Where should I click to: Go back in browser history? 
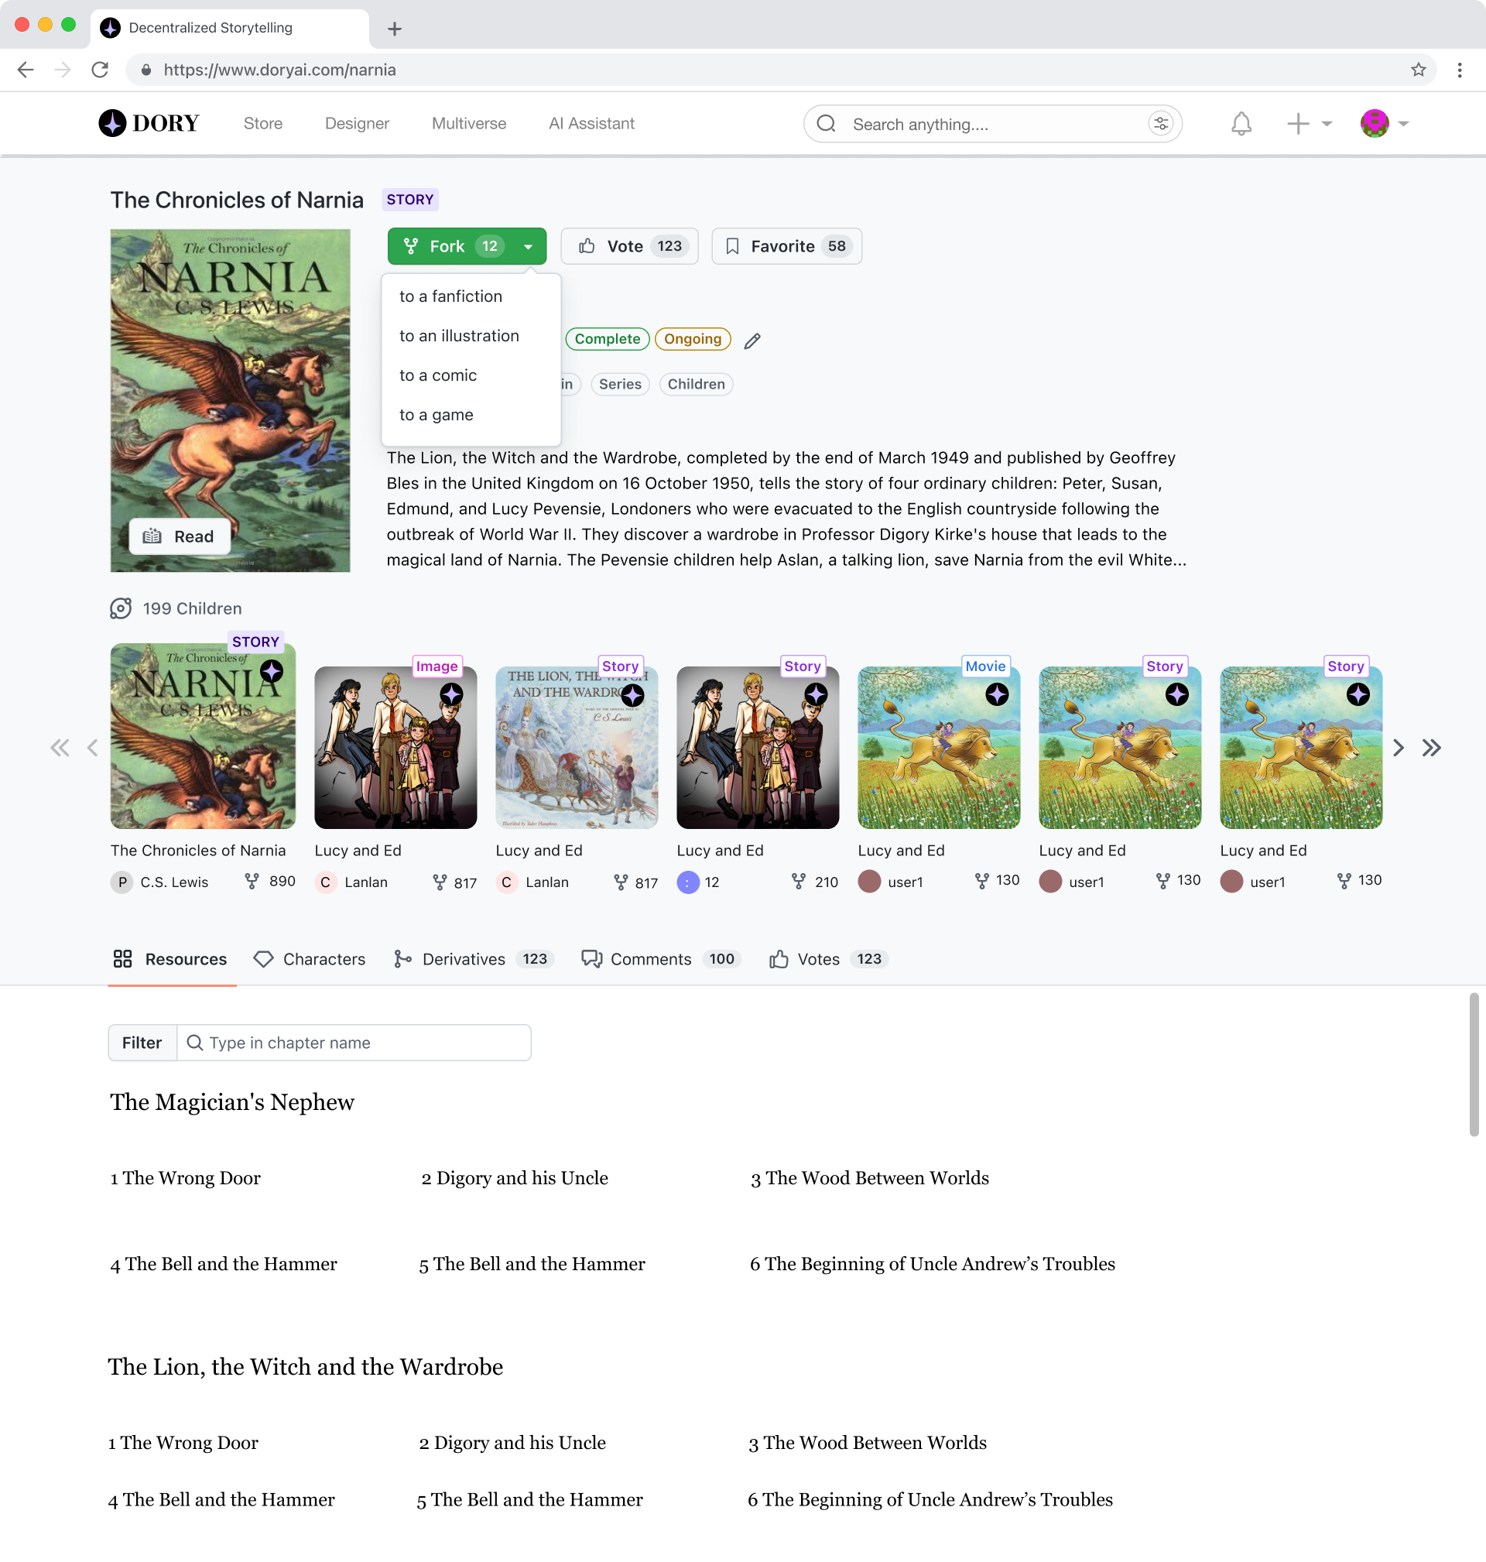[26, 70]
